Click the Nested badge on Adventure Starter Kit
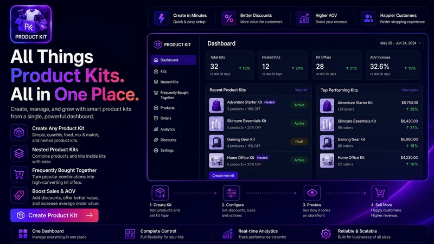 pyautogui.click(x=269, y=102)
